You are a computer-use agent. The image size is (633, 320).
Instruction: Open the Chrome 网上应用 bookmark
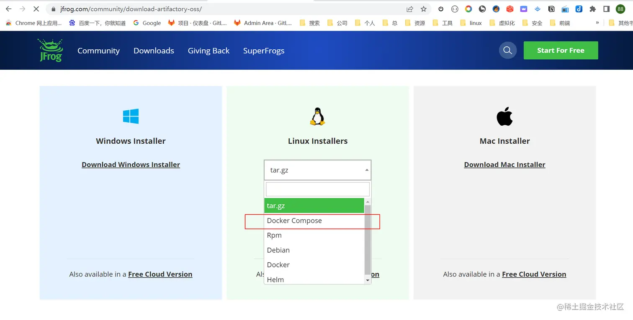(33, 23)
